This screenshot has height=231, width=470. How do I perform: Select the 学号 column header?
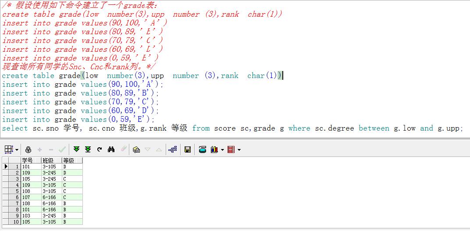click(31, 160)
